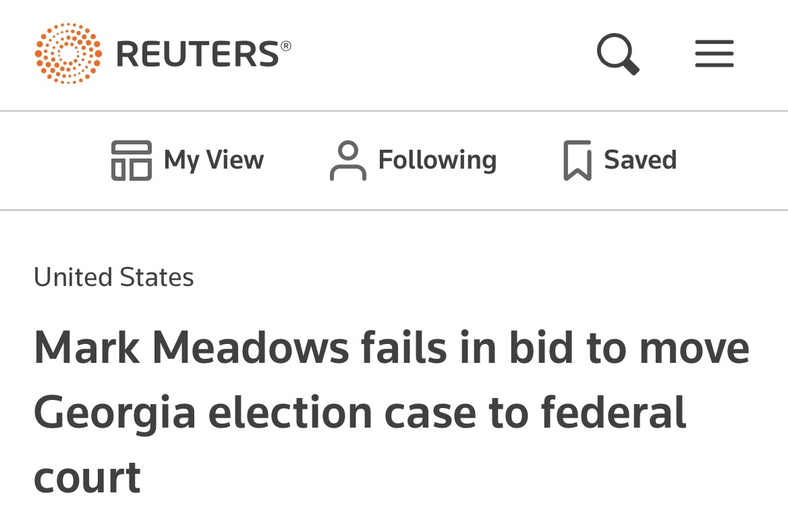Image resolution: width=788 pixels, height=518 pixels.
Task: Click the word "election" in the headline
Action: [x=290, y=413]
